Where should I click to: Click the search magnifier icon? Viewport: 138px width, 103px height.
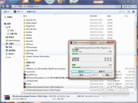135,7
